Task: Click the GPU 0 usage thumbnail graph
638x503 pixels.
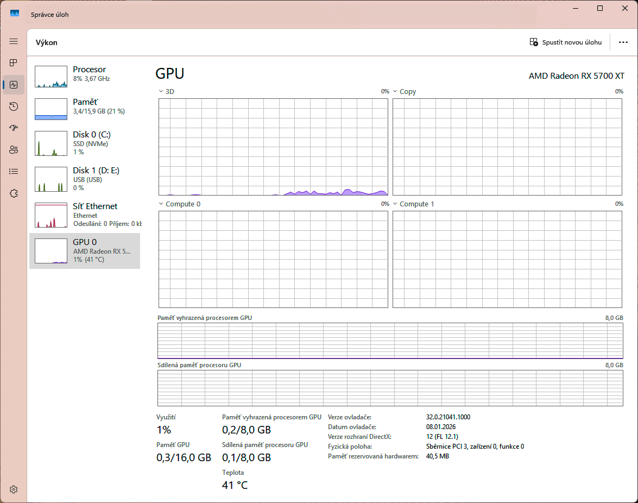Action: pos(50,250)
